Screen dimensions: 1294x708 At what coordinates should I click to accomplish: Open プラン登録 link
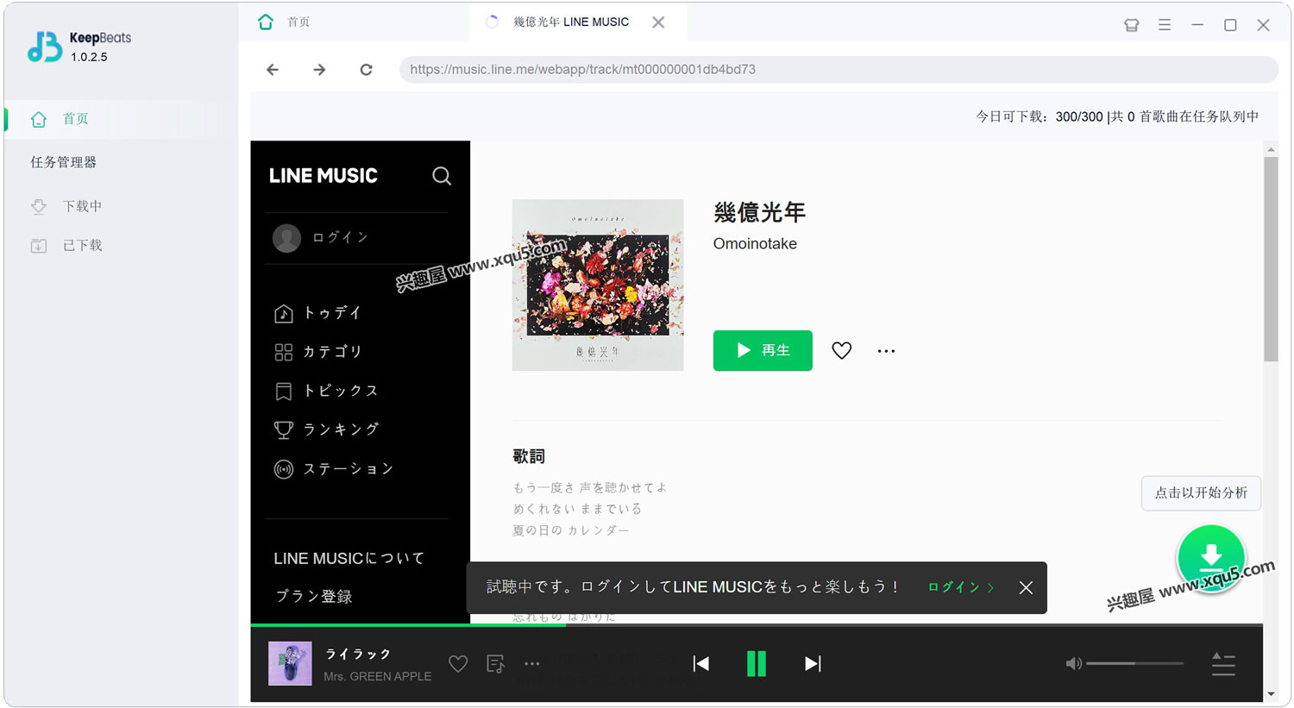pyautogui.click(x=313, y=597)
